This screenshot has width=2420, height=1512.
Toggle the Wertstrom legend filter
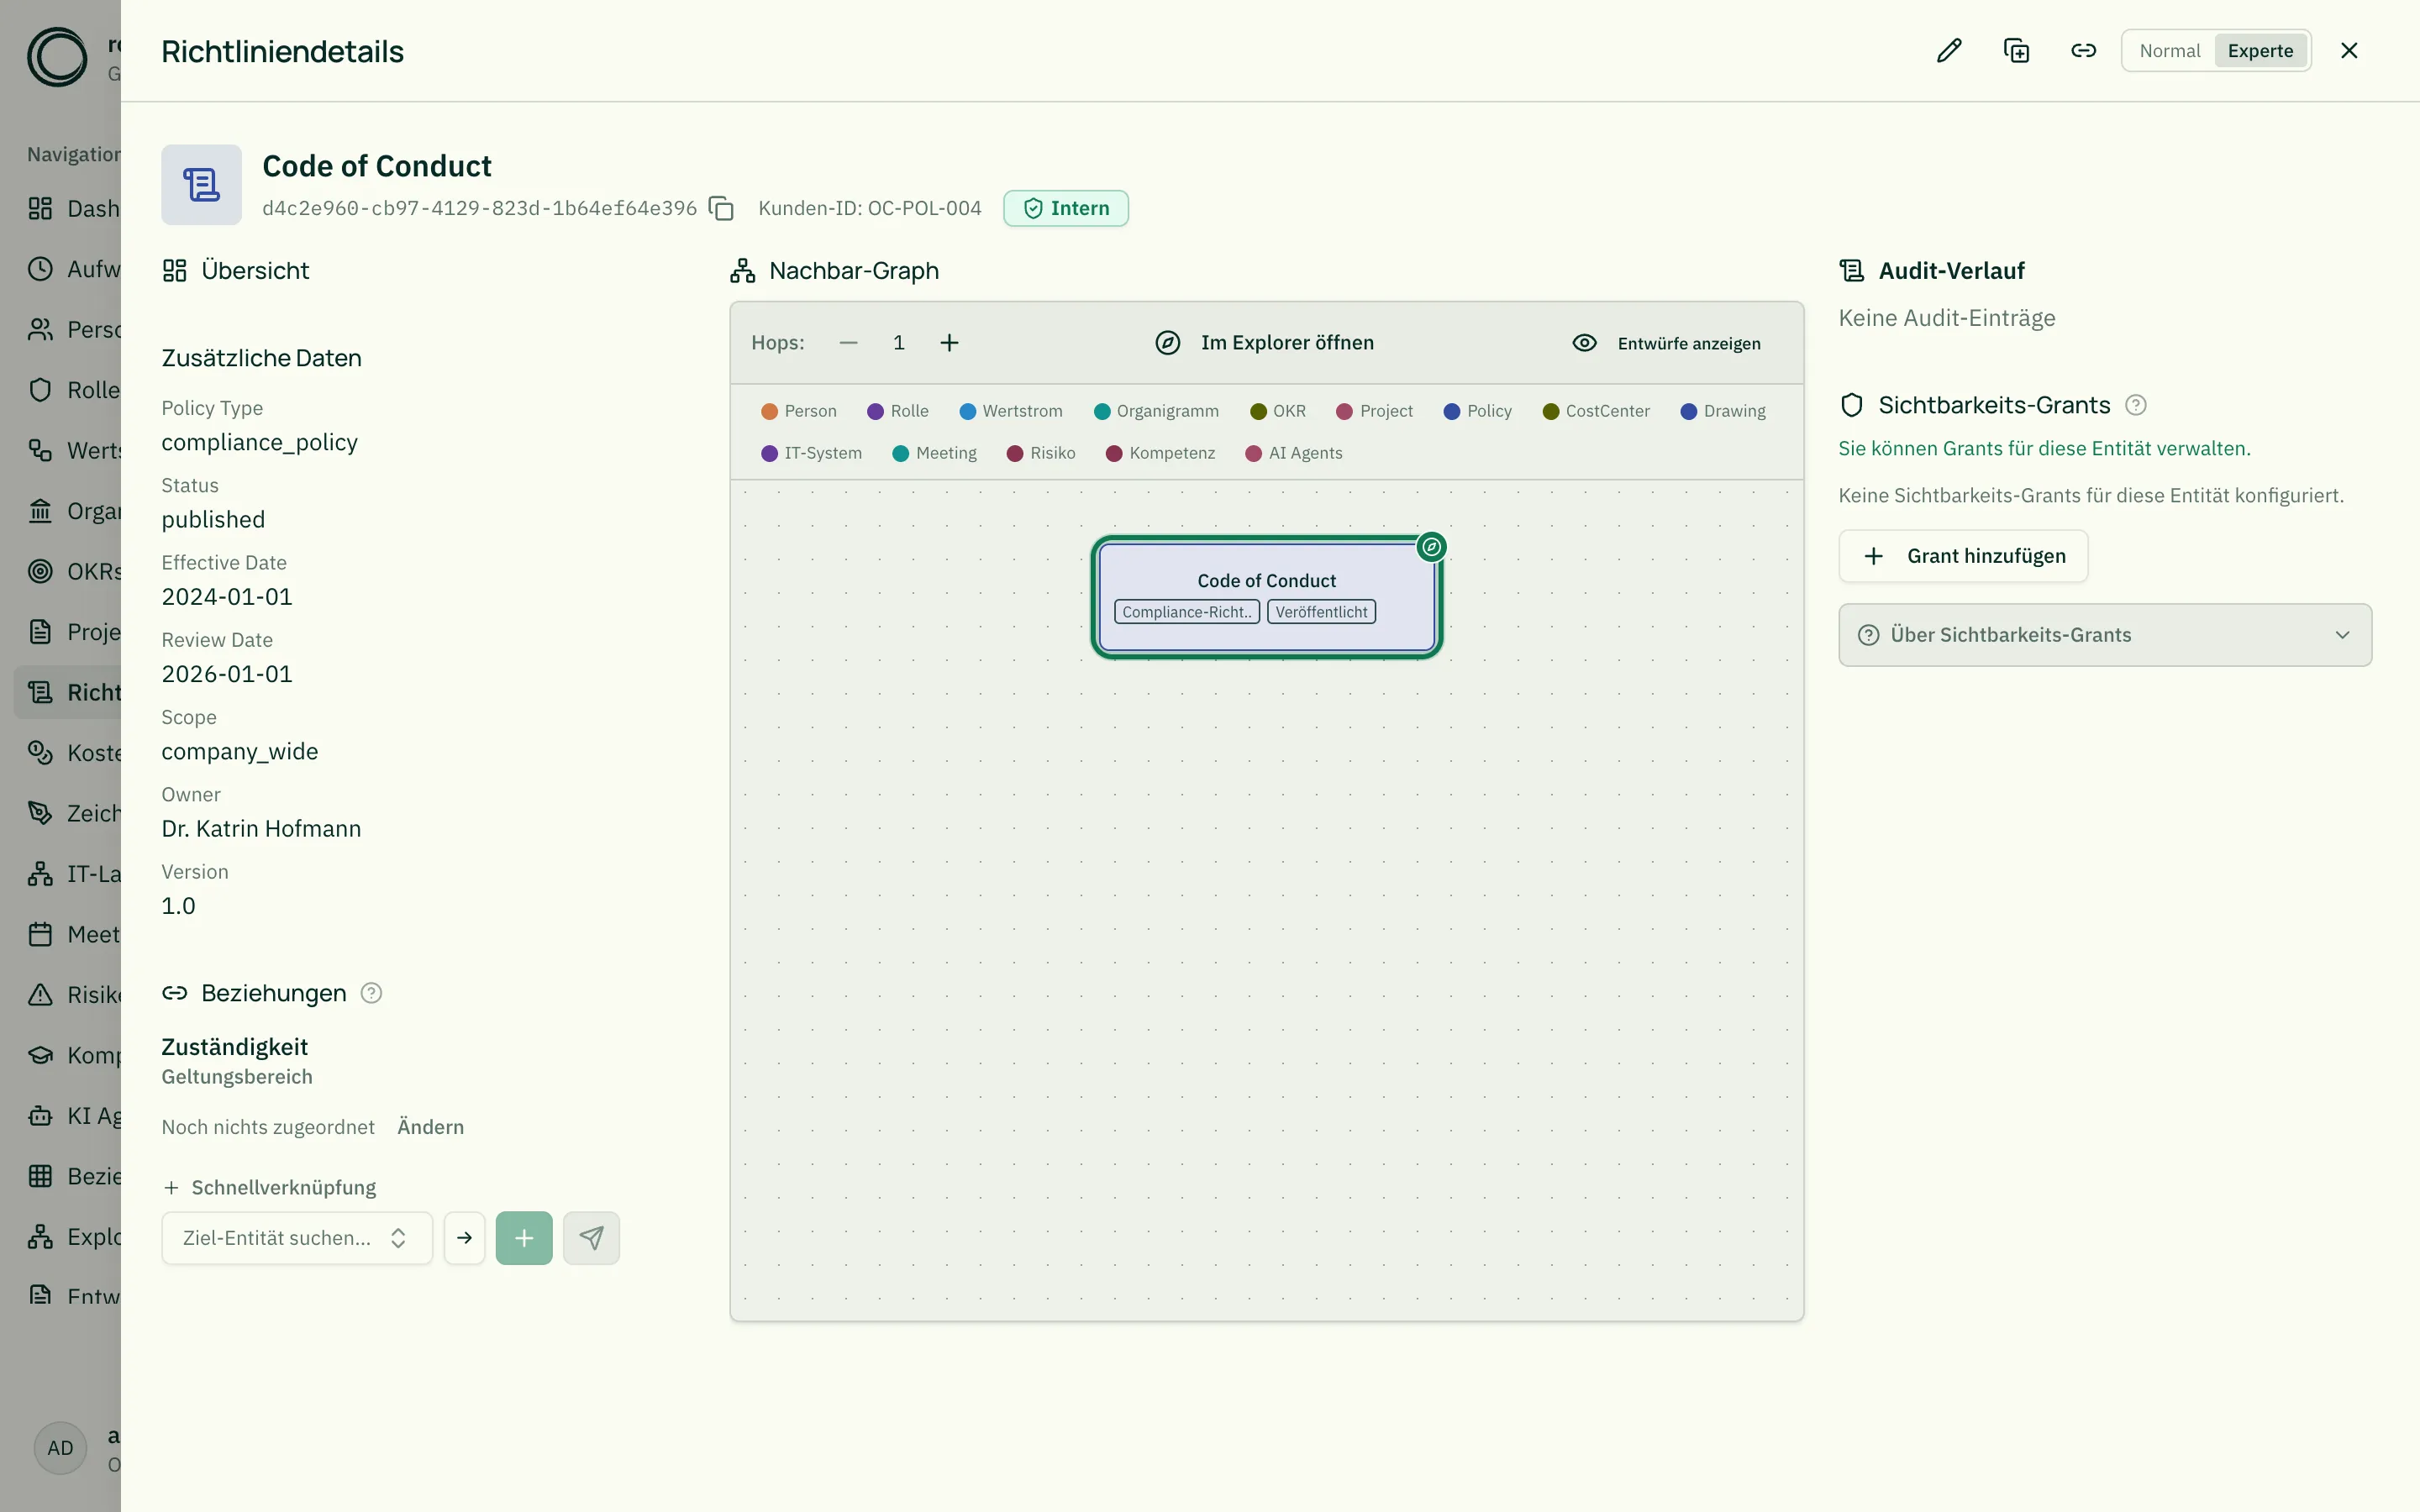(1011, 411)
